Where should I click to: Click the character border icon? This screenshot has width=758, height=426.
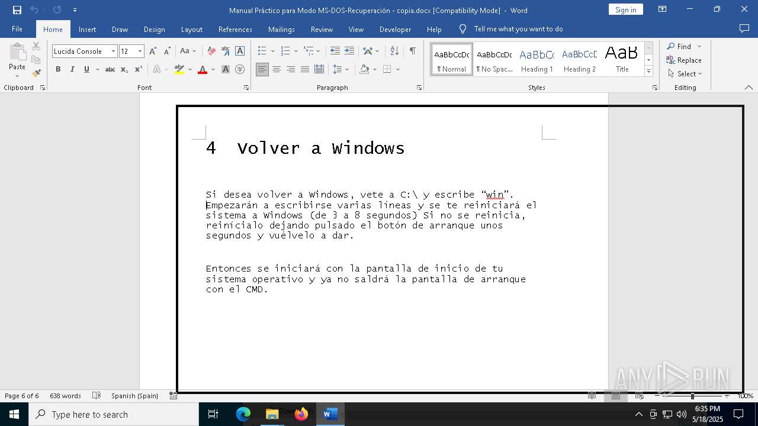point(240,51)
